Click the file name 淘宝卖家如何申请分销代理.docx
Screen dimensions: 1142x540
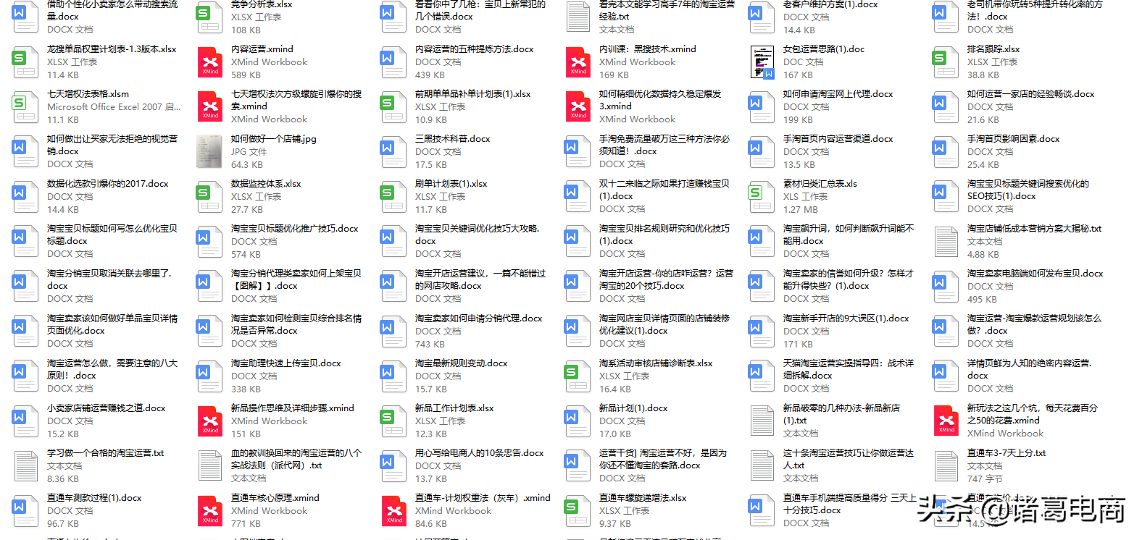click(x=478, y=318)
